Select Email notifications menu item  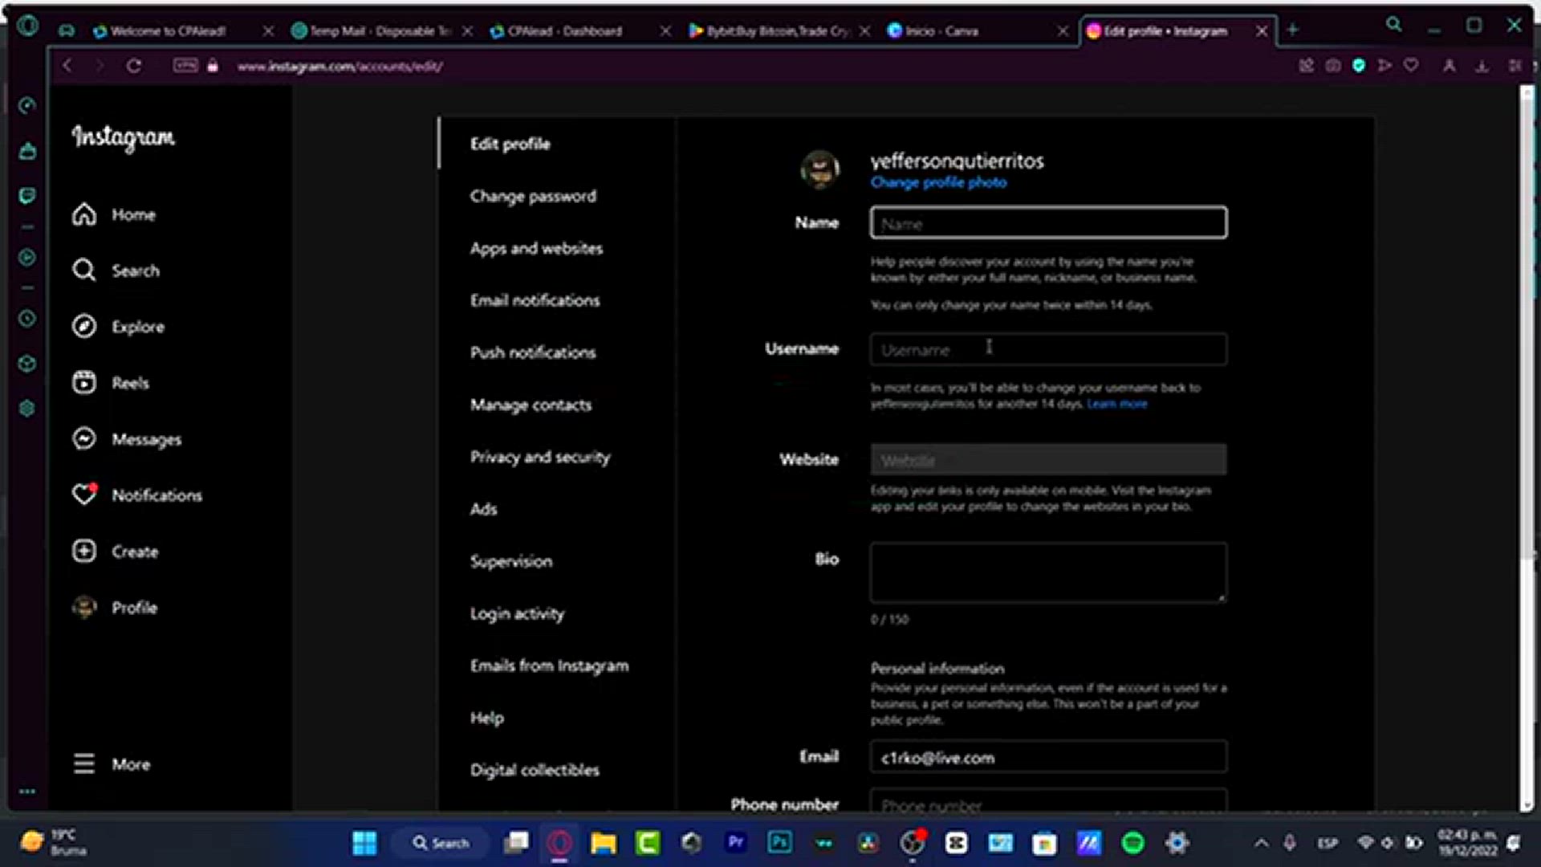click(535, 300)
